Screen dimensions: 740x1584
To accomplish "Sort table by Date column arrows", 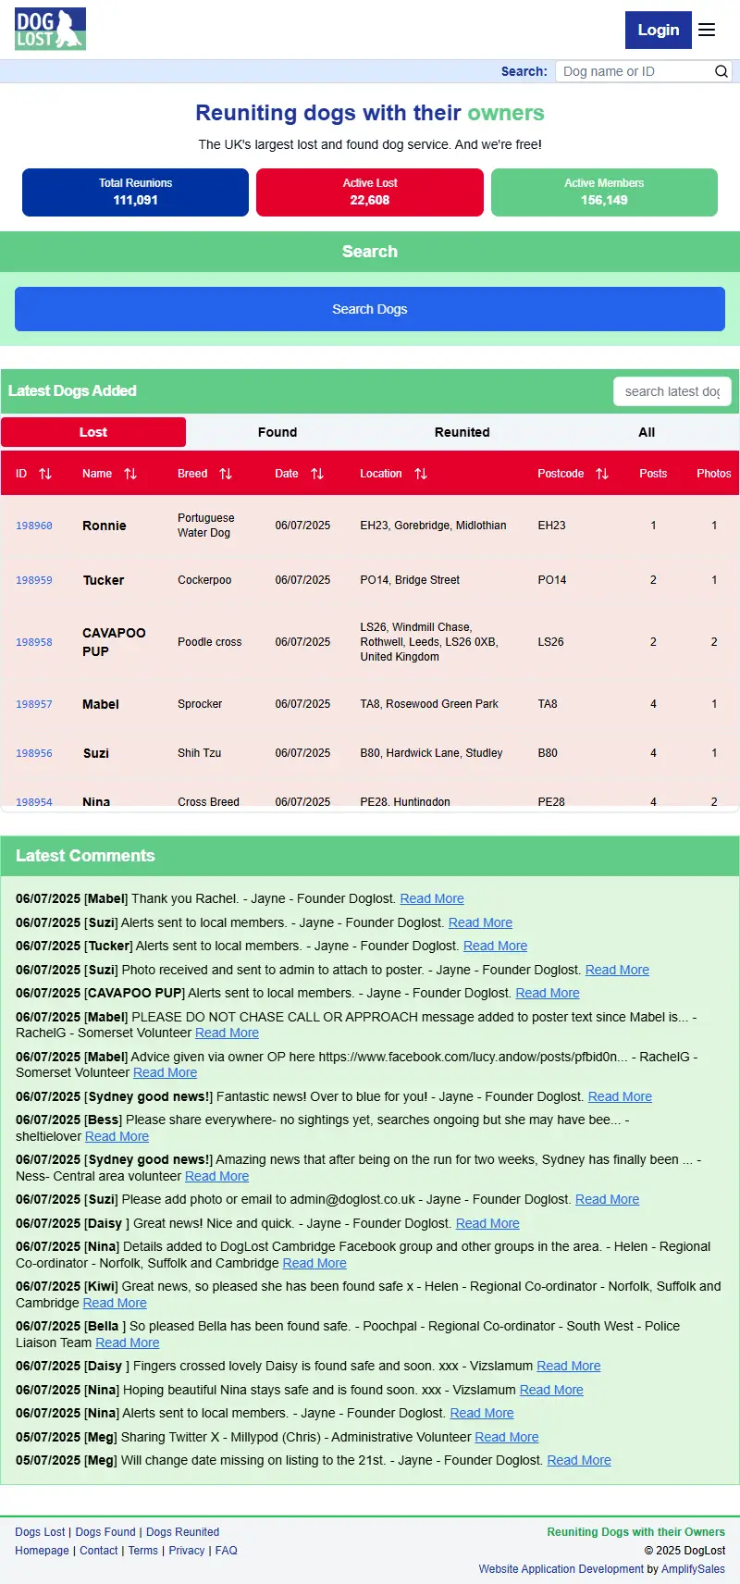I will [x=317, y=474].
